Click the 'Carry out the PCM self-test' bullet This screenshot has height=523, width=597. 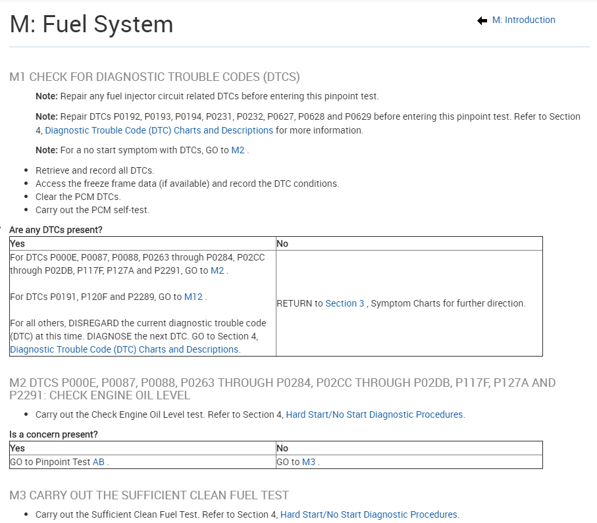(x=93, y=210)
